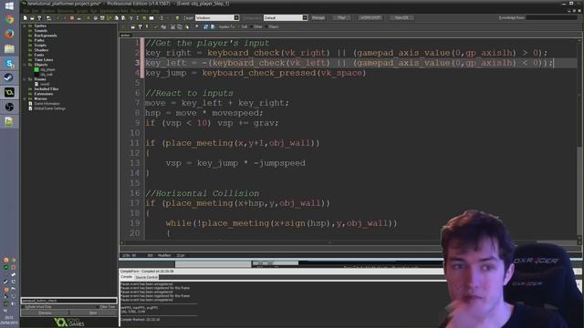Click the create object green ball icon

click(144, 18)
